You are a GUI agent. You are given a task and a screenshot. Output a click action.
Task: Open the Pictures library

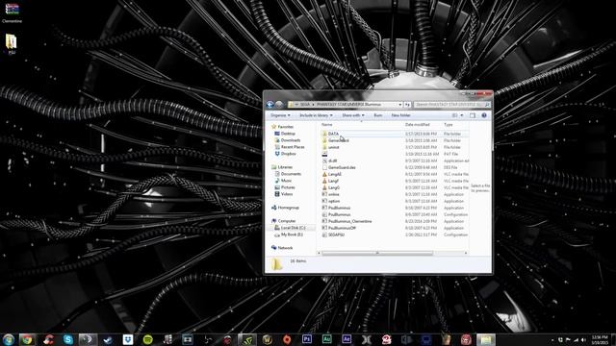coord(288,187)
